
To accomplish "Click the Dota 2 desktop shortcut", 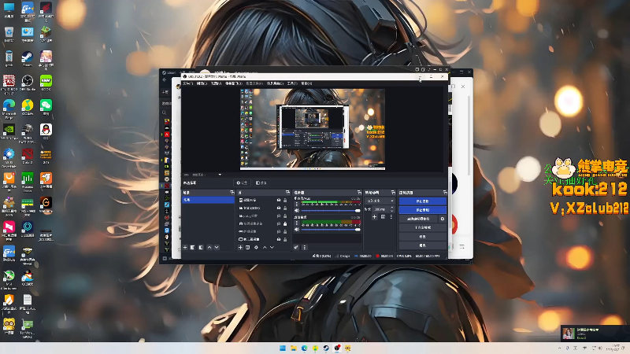I will click(28, 156).
